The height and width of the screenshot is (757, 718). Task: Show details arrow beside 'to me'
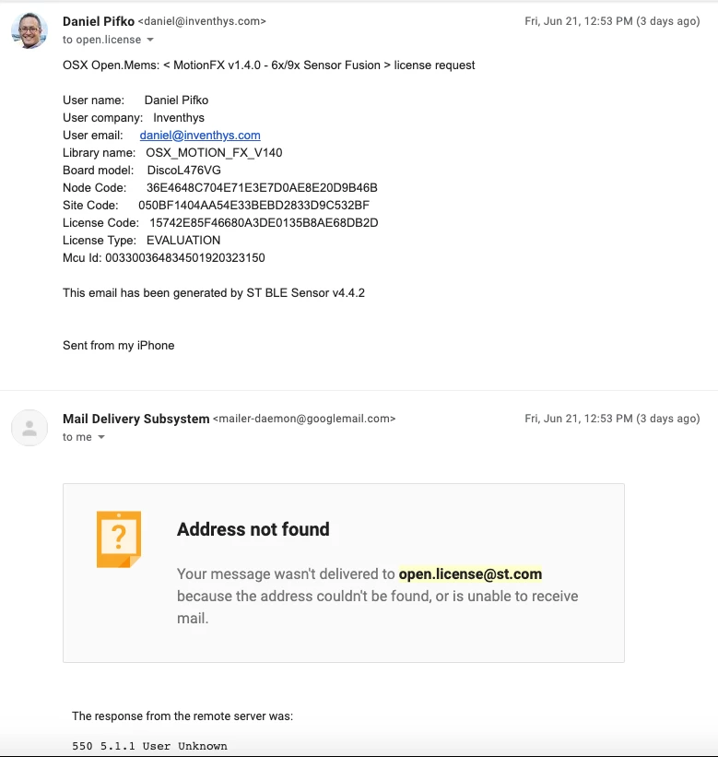[x=101, y=437]
